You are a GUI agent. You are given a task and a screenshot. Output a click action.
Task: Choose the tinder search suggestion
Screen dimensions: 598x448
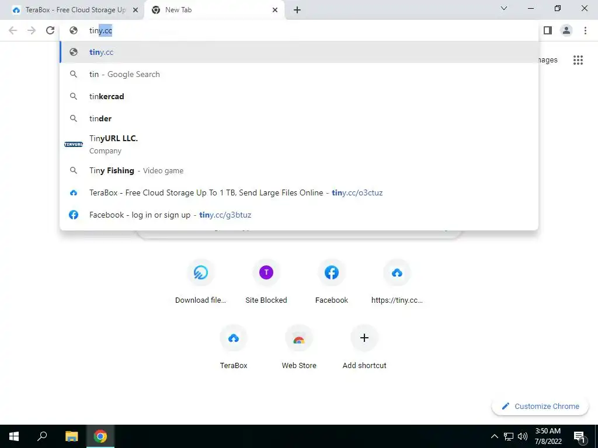300,118
